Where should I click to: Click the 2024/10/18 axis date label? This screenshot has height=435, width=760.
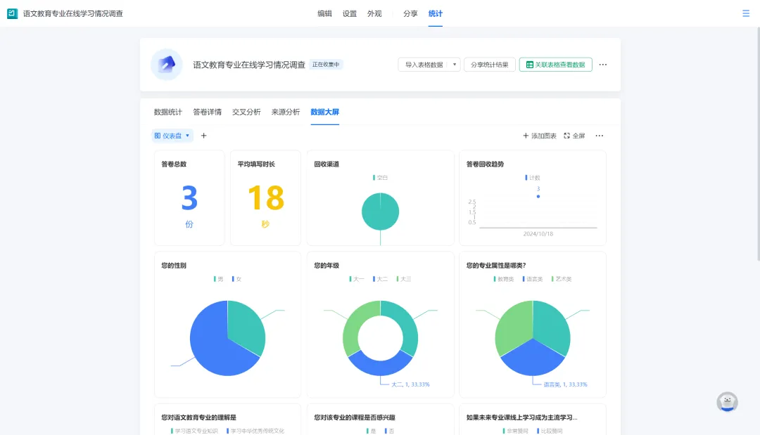tap(538, 234)
